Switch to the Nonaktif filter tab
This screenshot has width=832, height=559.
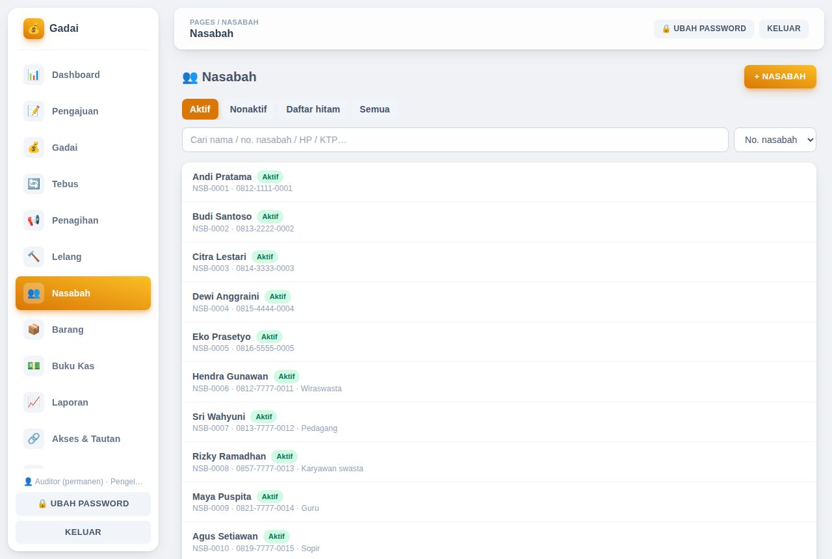(248, 109)
